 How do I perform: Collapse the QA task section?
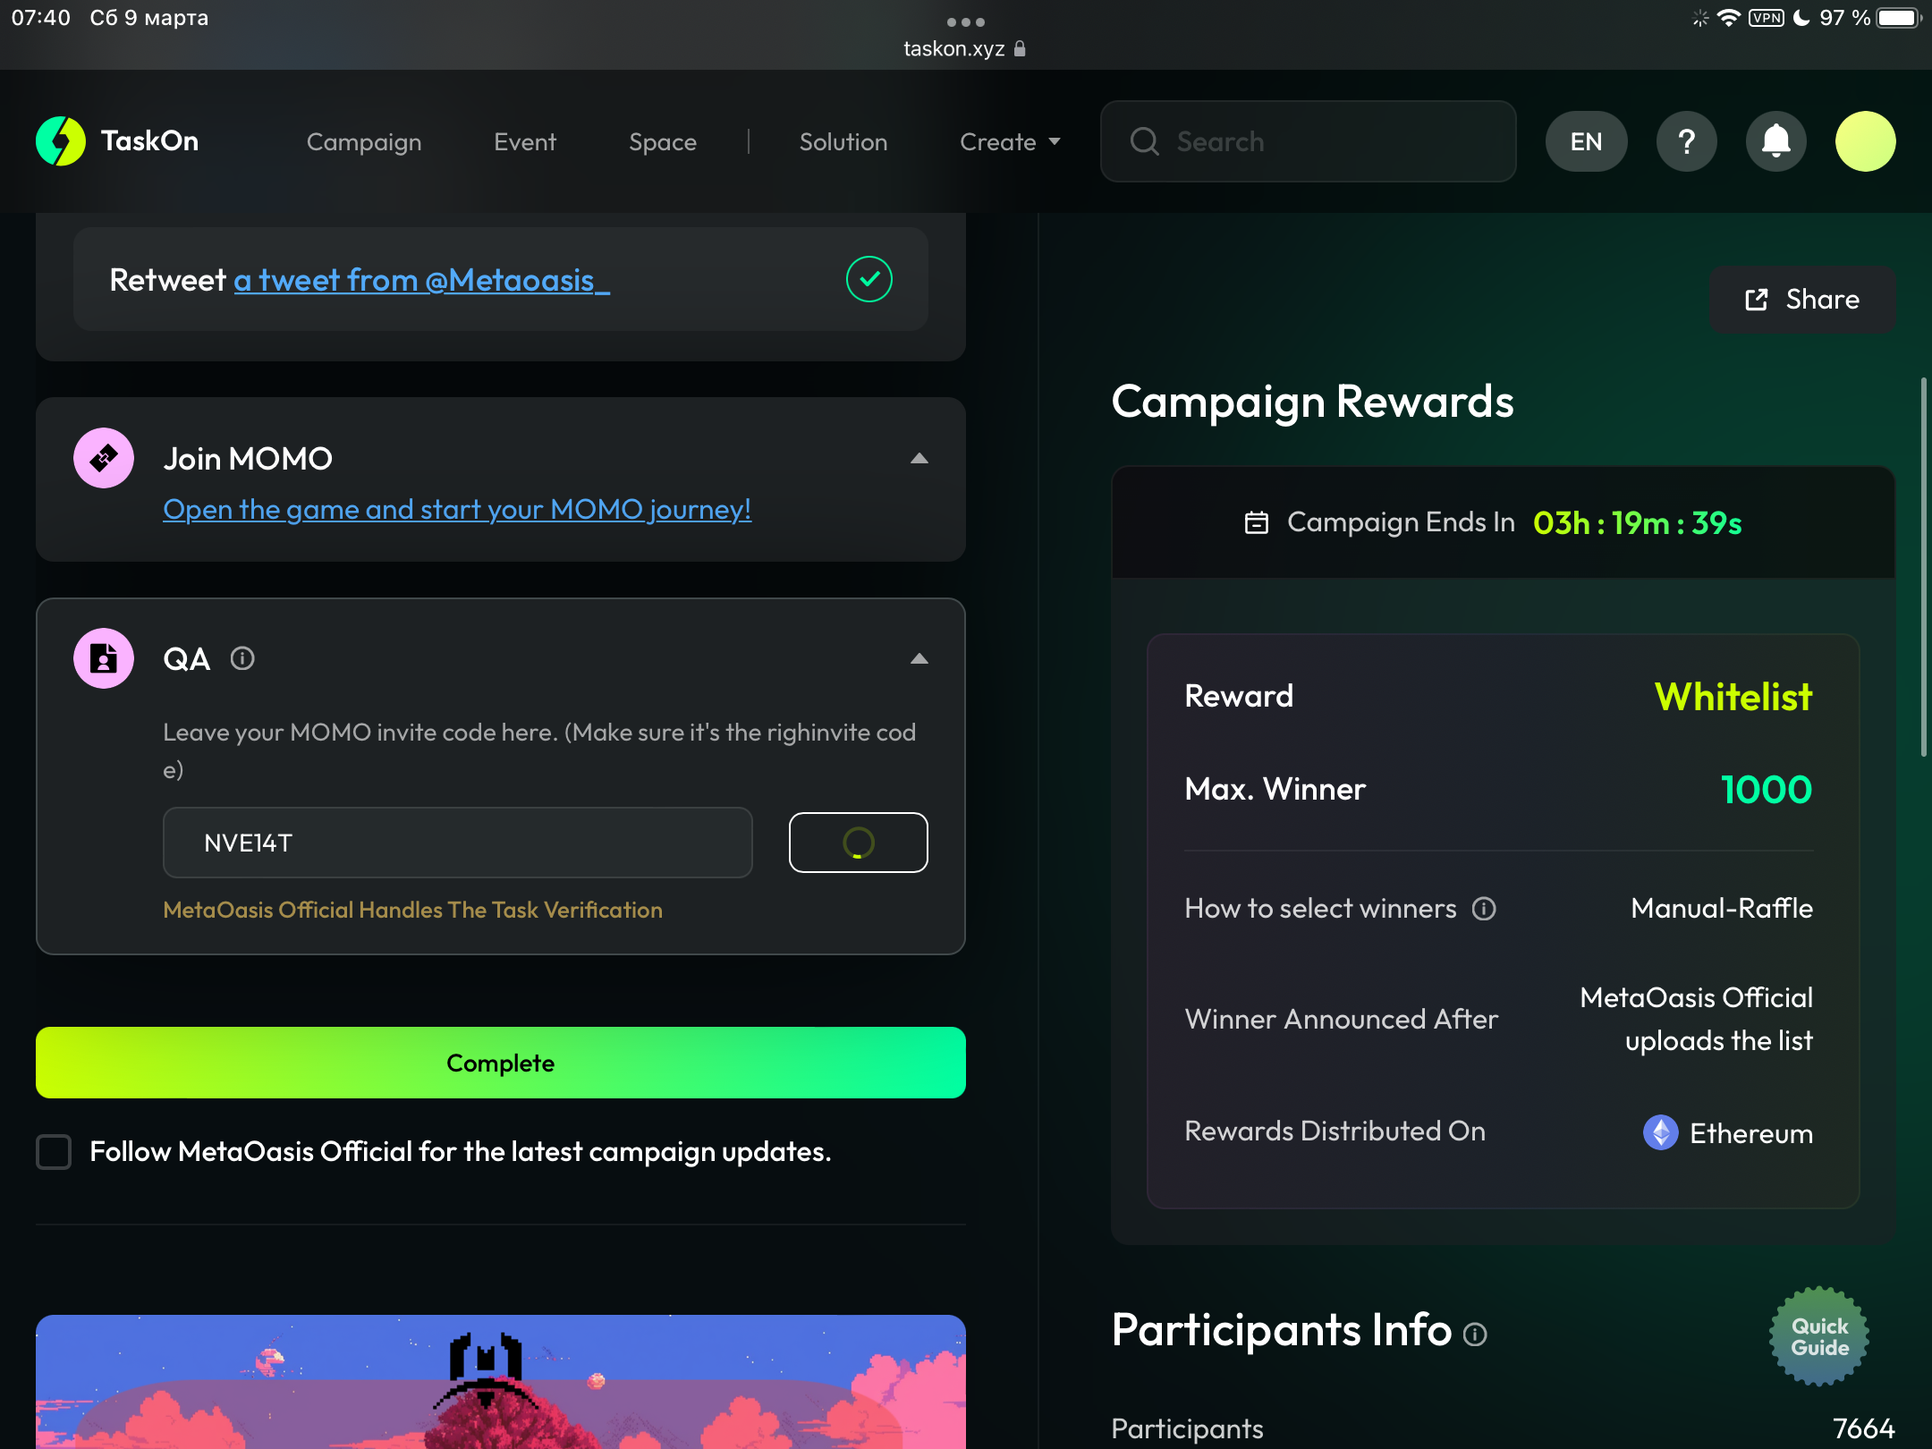tap(919, 659)
